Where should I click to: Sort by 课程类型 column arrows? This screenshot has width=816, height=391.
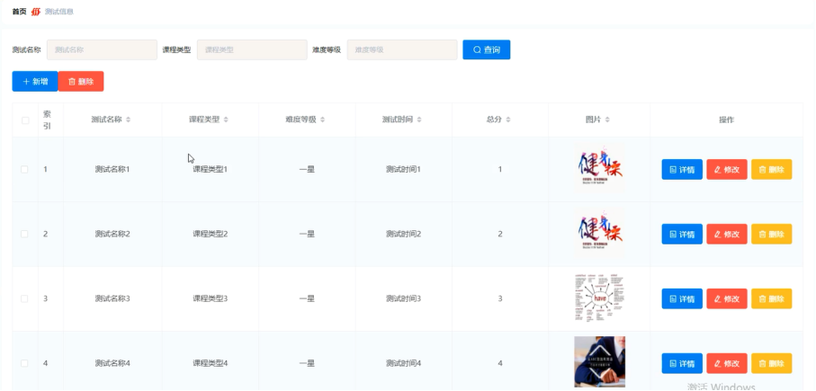click(226, 120)
